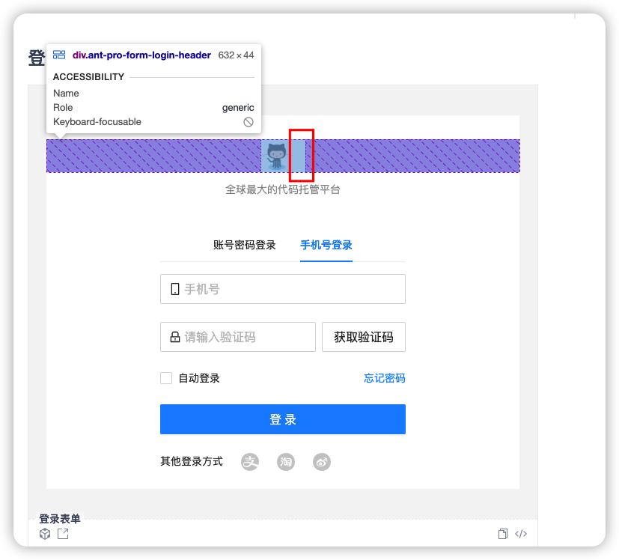Viewport: 619px width, 560px height.
Task: Sign in with Alipay icon
Action: 250,462
